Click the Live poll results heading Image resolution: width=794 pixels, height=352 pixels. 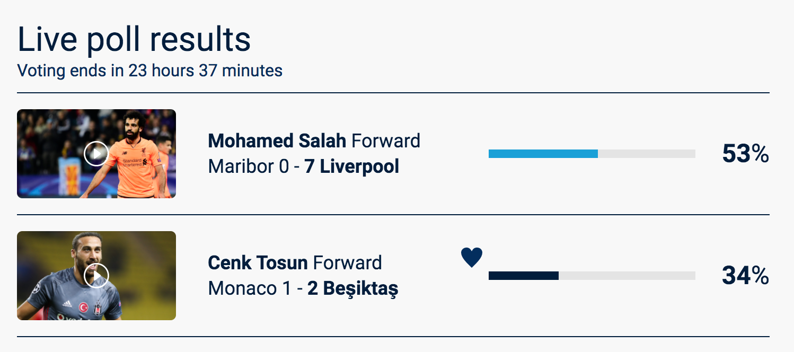(x=134, y=39)
